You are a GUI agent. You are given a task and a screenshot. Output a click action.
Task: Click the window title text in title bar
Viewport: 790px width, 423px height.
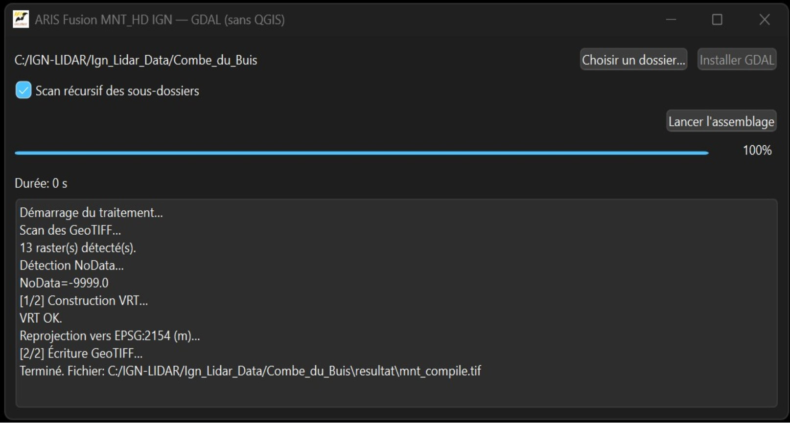point(160,20)
